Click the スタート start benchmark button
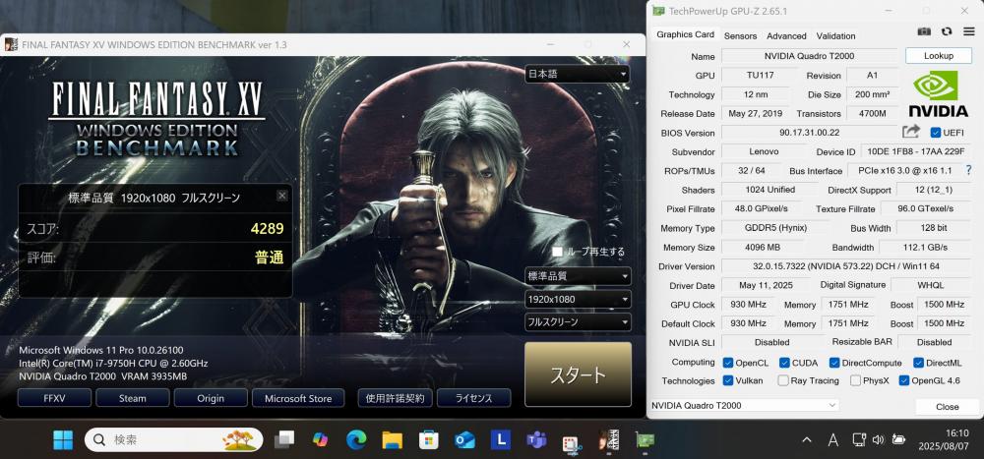Viewport: 984px width, 459px height. pyautogui.click(x=578, y=374)
